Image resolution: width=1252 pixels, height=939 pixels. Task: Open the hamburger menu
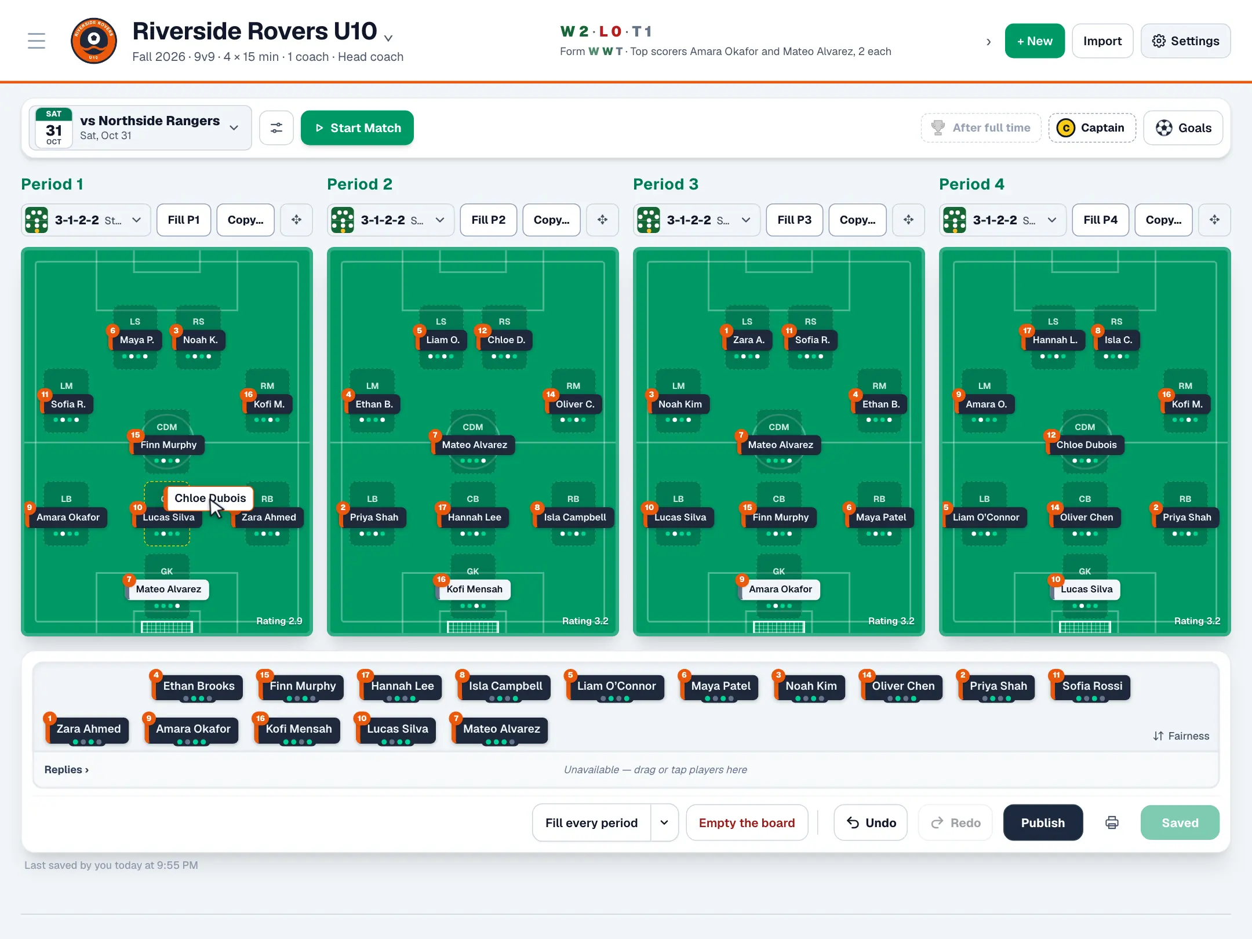[x=37, y=41]
